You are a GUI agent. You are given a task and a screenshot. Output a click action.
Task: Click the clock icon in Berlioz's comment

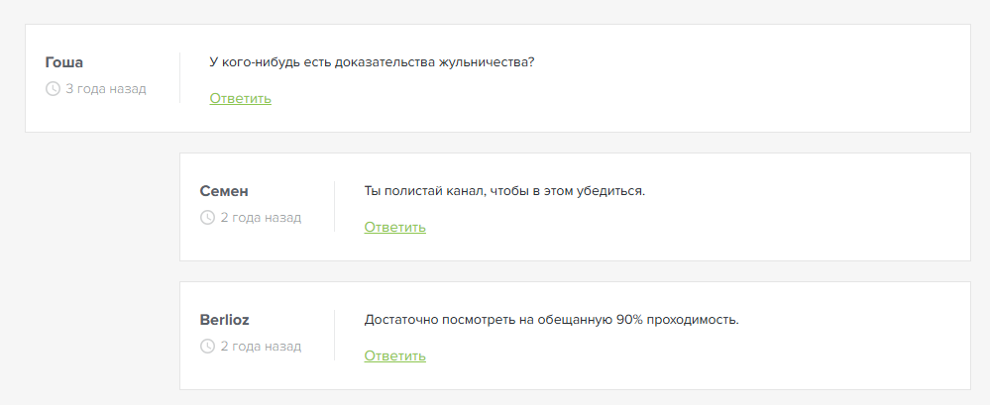pos(207,347)
